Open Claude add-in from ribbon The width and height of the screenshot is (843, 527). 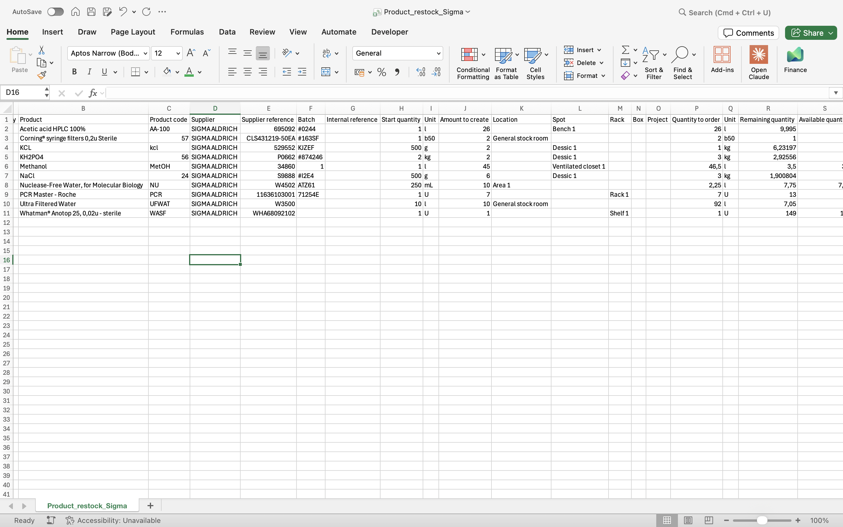tap(758, 62)
